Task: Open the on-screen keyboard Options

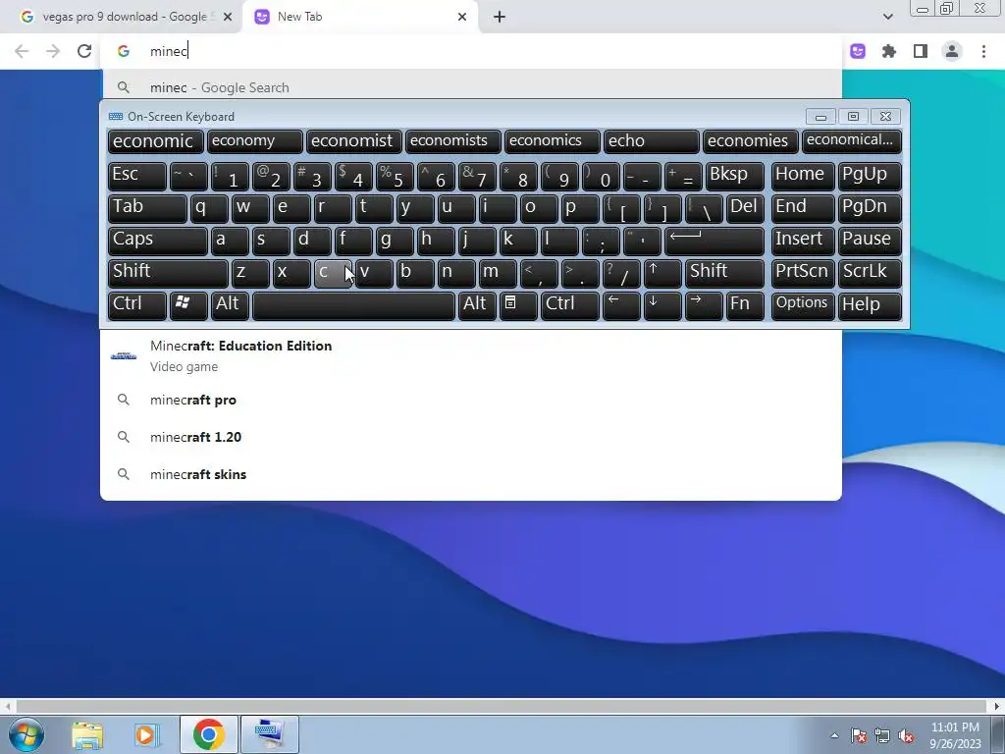Action: pyautogui.click(x=803, y=306)
